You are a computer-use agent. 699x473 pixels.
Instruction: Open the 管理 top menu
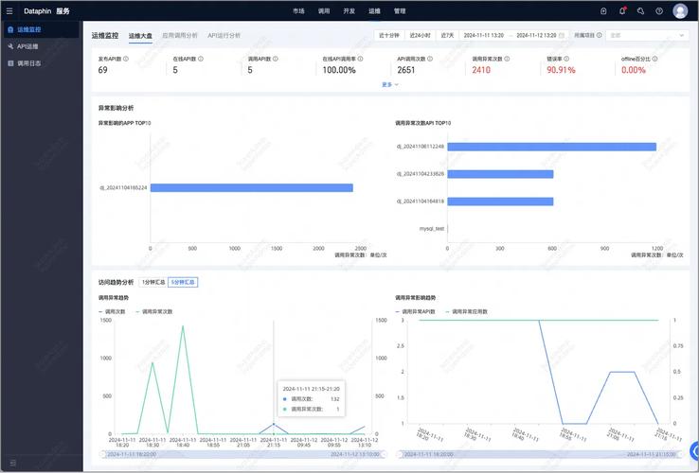[400, 11]
